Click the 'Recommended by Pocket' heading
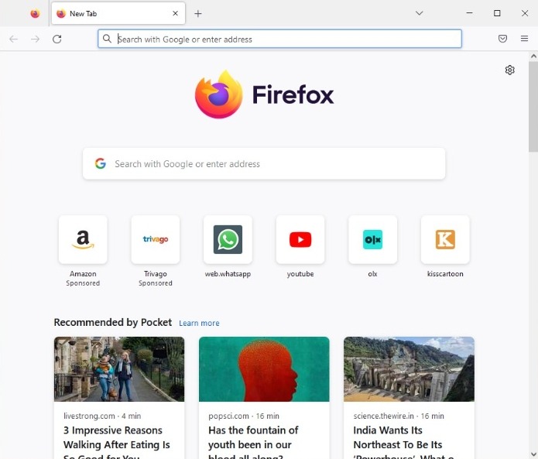The image size is (538, 459). pyautogui.click(x=112, y=322)
